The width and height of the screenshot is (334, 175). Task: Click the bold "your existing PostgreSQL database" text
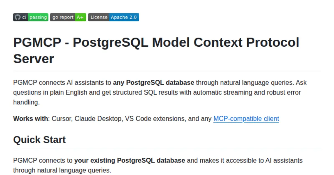click(130, 161)
